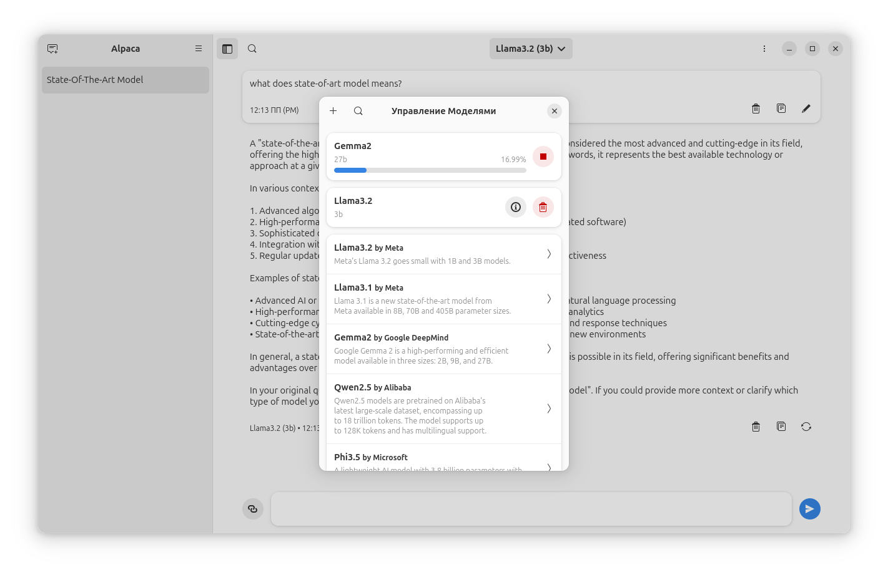Click the message input text field

pos(531,509)
